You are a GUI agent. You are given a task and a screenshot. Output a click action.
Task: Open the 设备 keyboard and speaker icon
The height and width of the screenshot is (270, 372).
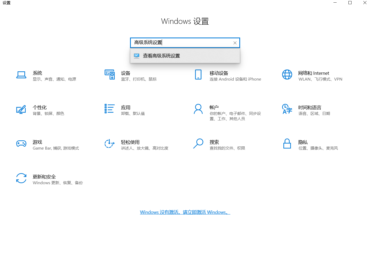pyautogui.click(x=110, y=75)
